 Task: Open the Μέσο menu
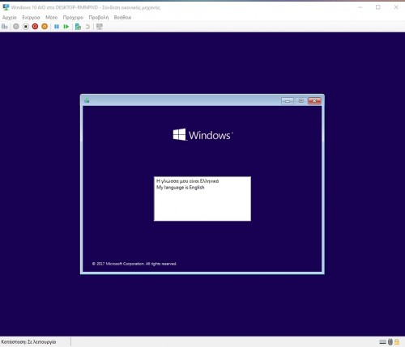51,18
